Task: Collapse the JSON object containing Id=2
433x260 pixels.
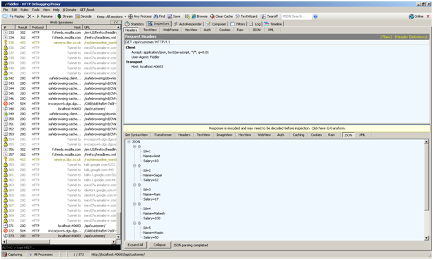Action: tap(134, 166)
